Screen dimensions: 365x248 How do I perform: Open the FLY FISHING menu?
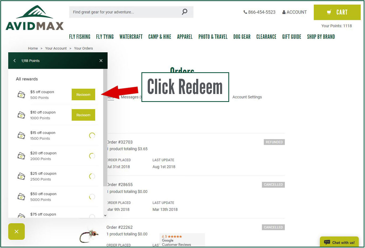click(x=79, y=37)
